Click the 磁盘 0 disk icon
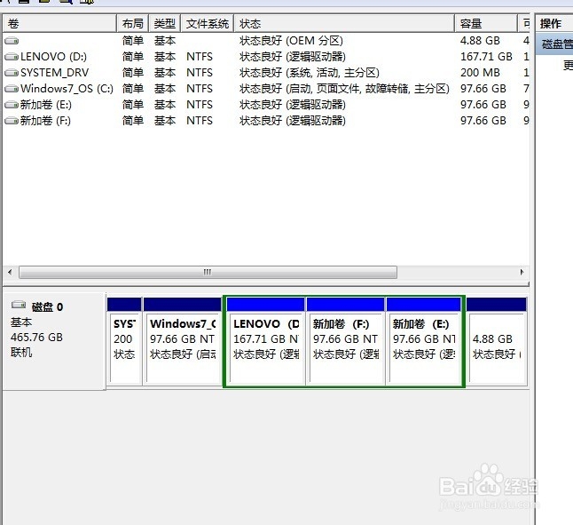This screenshot has height=525, width=573. coord(19,305)
